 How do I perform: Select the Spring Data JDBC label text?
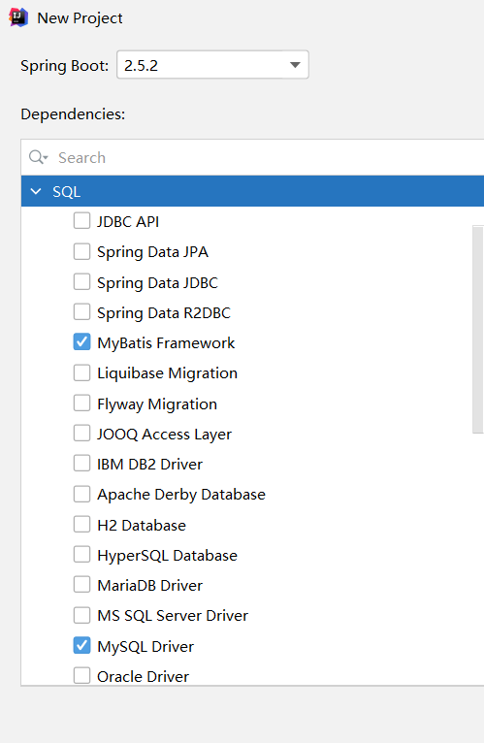157,283
